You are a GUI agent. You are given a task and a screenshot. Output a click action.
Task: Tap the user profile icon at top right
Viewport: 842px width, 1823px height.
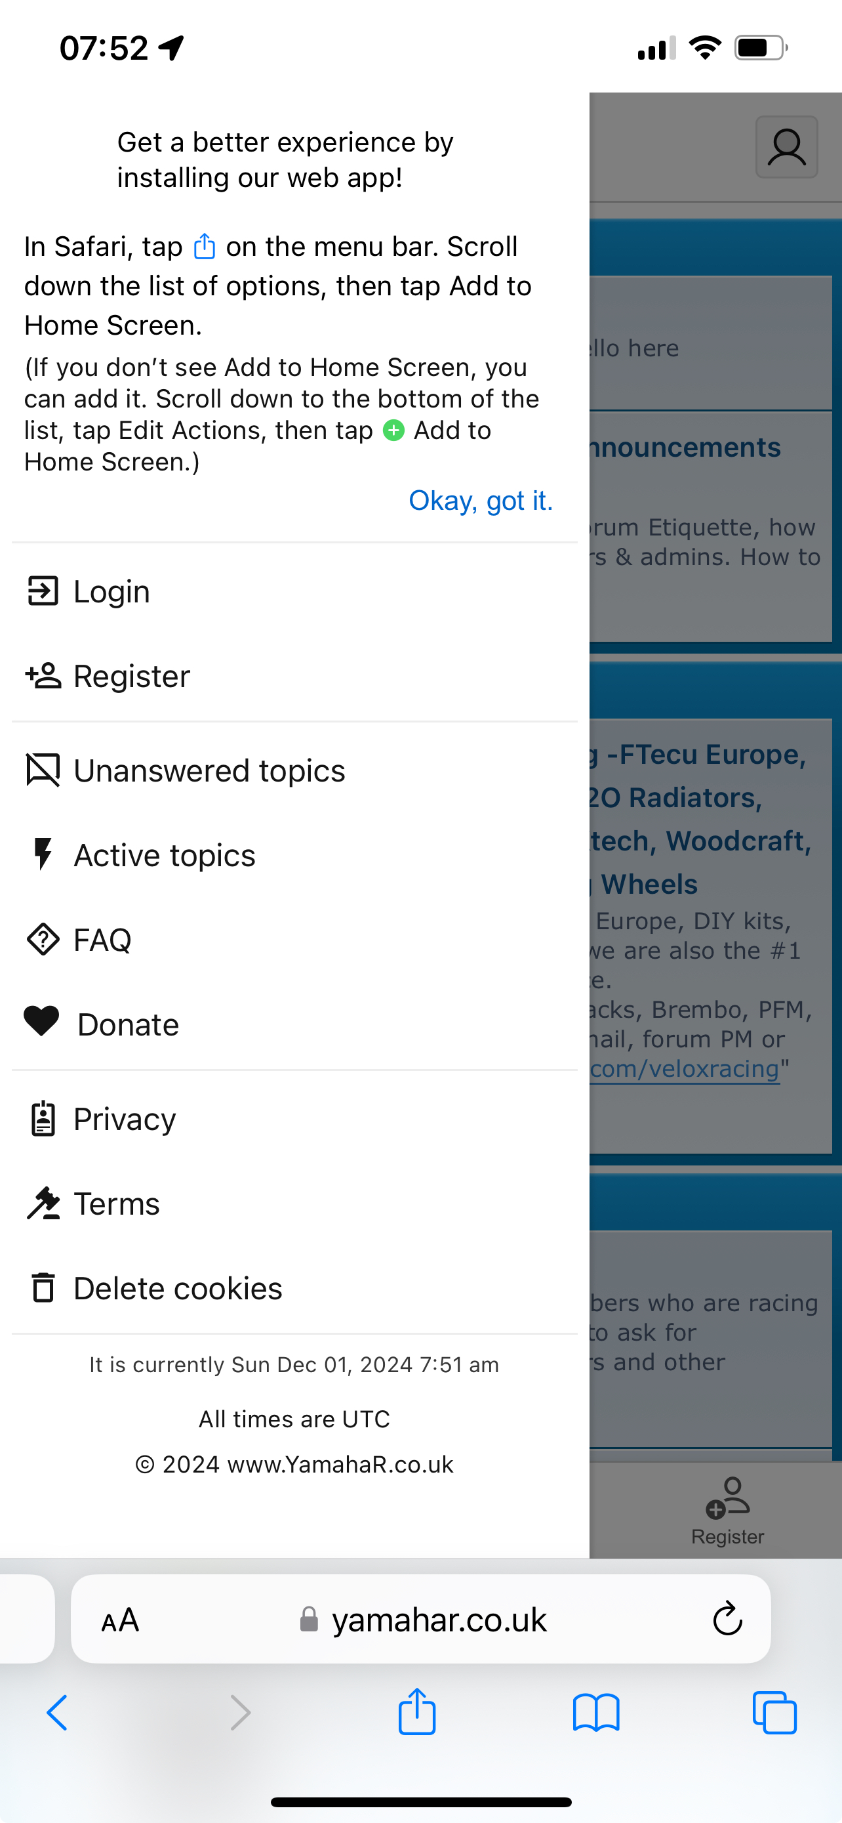point(787,147)
